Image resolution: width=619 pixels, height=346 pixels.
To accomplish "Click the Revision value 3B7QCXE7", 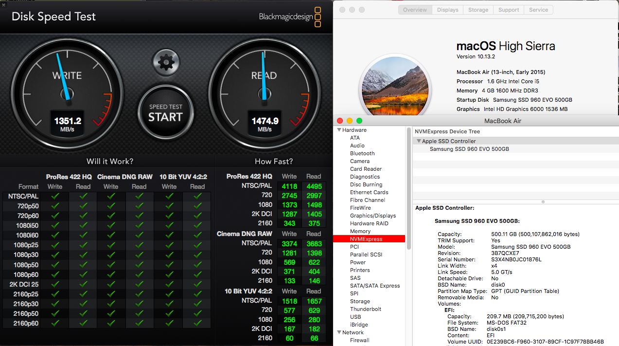I will (x=505, y=253).
